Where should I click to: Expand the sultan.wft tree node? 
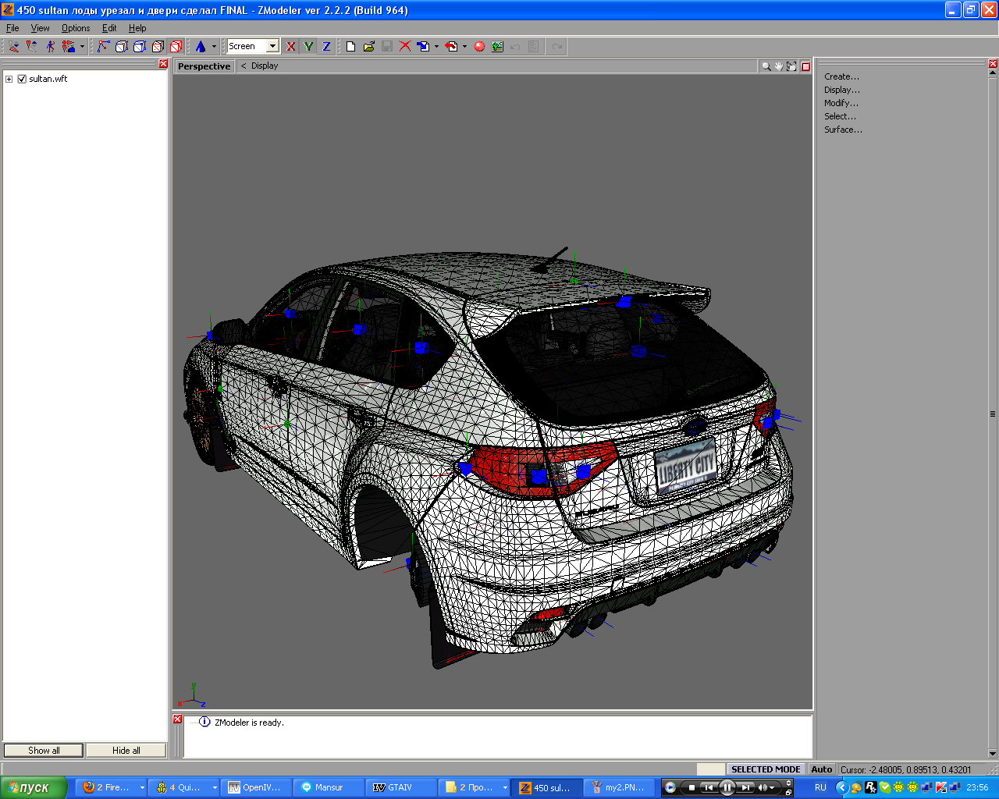9,79
